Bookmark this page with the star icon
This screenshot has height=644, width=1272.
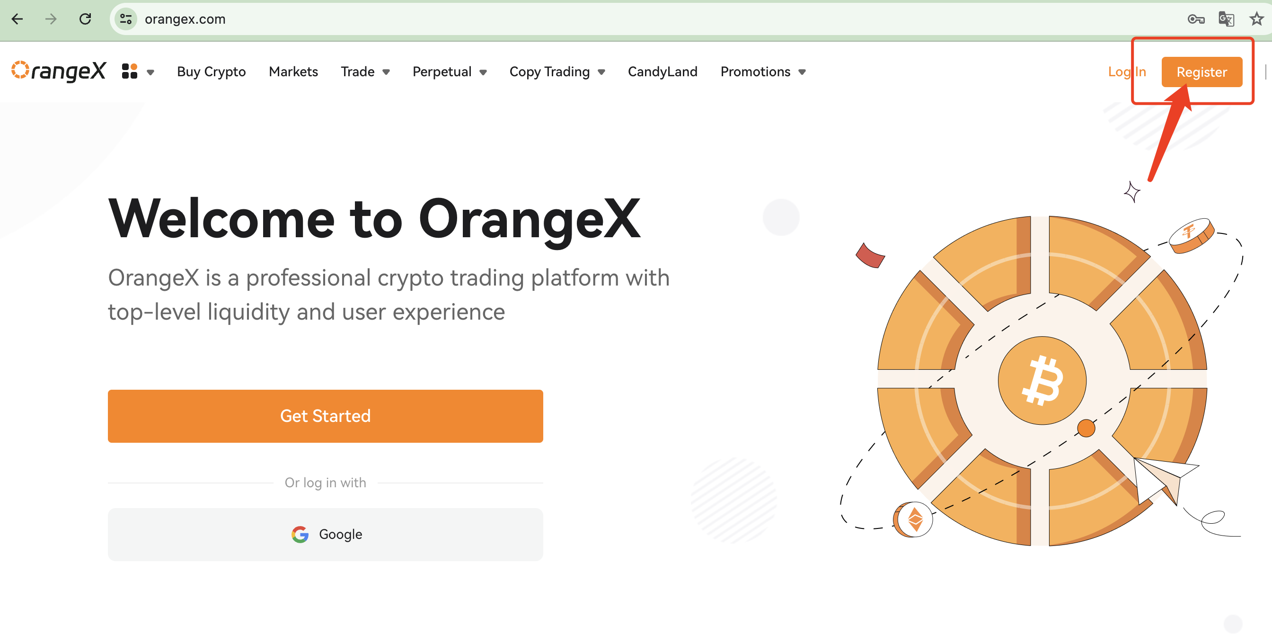[1257, 19]
